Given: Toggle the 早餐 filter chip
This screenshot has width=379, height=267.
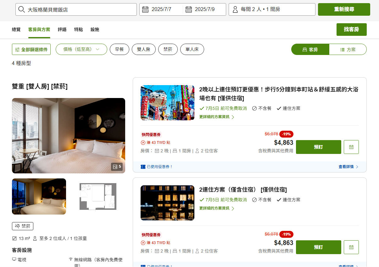Looking at the screenshot, I should (x=119, y=49).
